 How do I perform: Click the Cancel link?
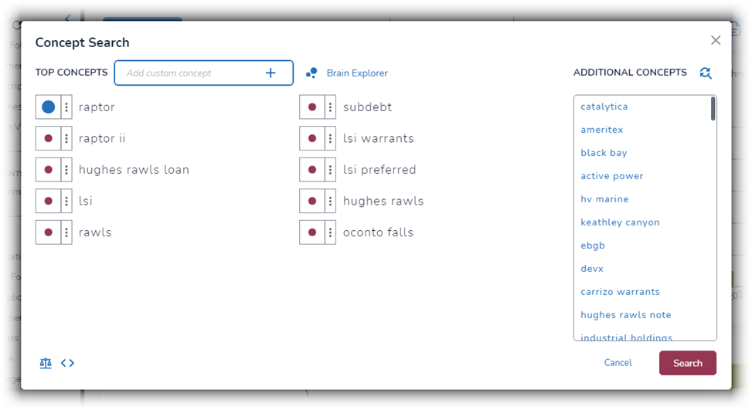pos(618,363)
